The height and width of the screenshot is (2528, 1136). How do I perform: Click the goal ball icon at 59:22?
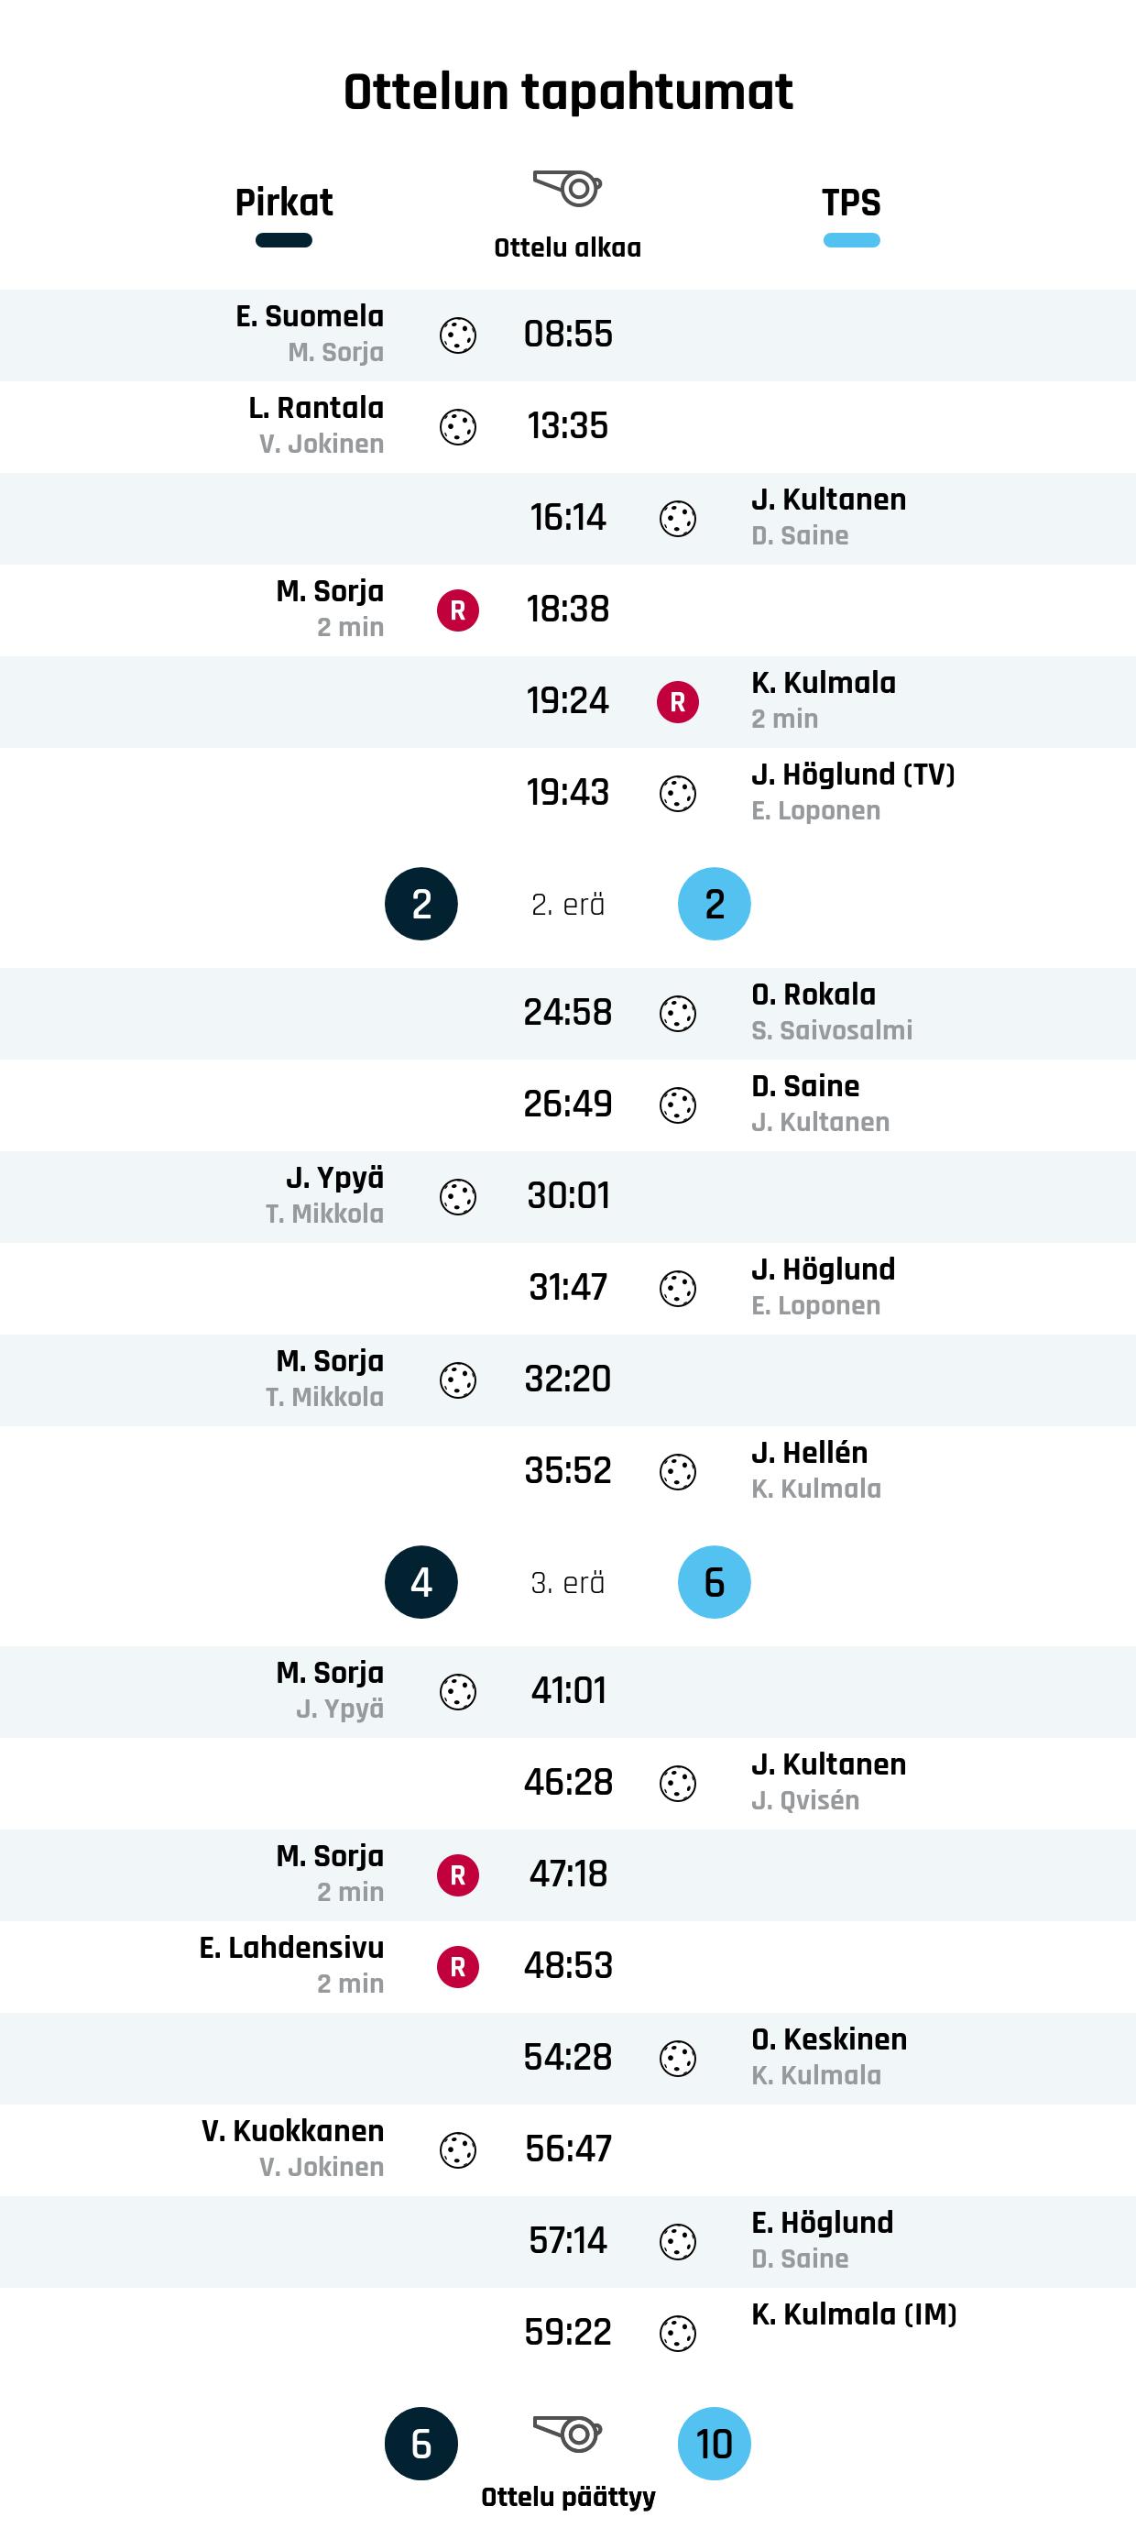coord(678,2334)
